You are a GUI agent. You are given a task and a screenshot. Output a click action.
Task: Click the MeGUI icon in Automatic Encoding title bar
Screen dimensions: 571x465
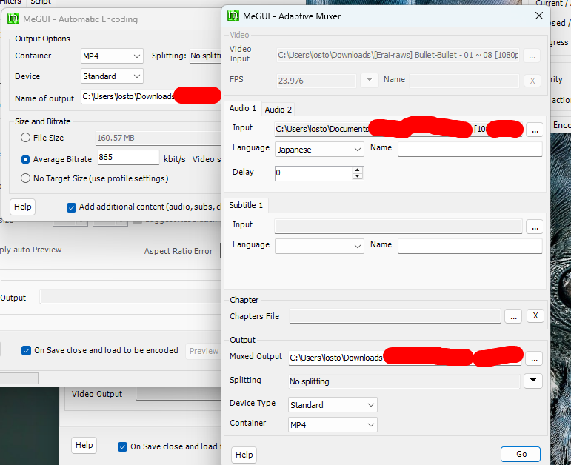click(13, 19)
